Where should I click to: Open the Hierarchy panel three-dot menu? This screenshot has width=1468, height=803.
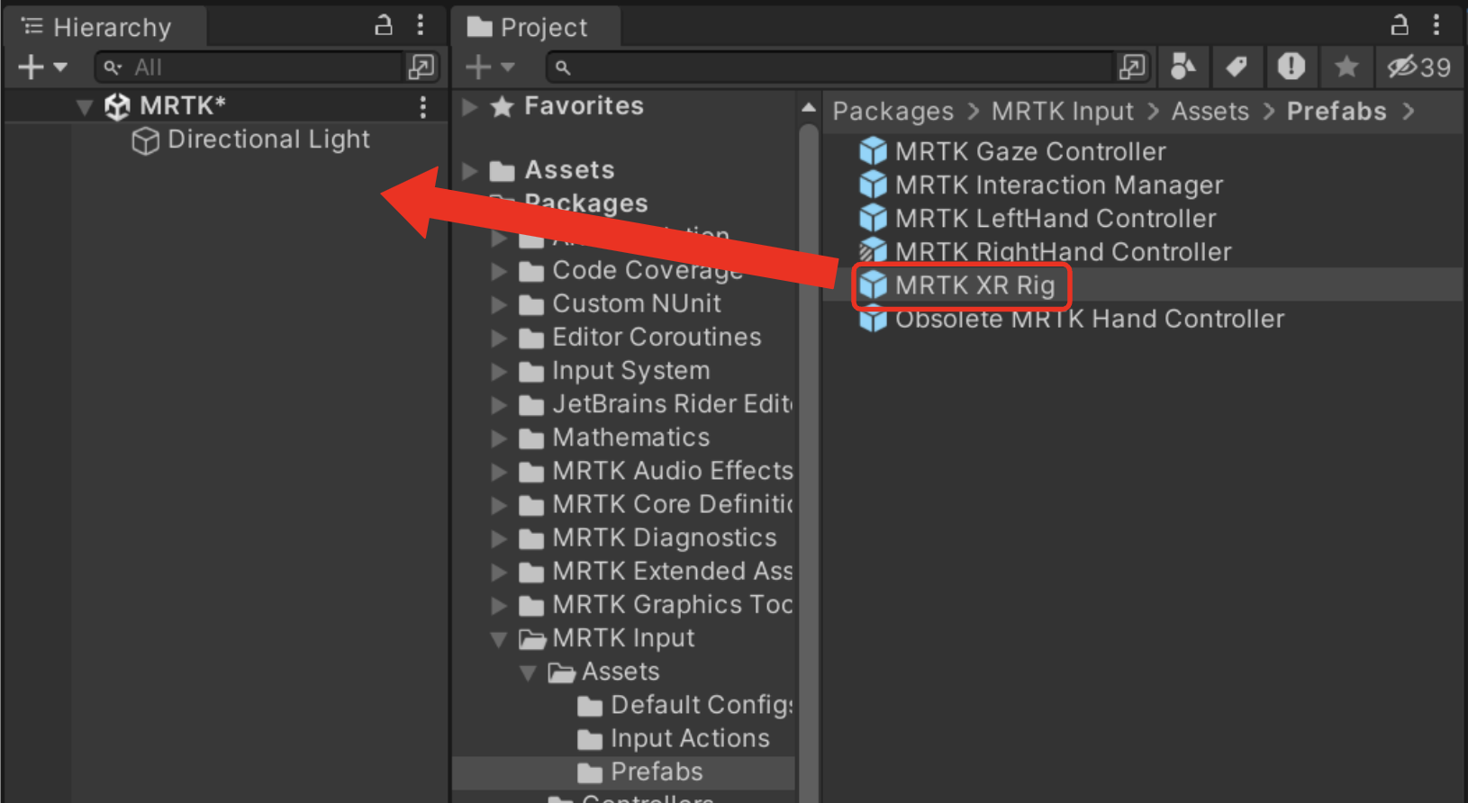click(421, 25)
